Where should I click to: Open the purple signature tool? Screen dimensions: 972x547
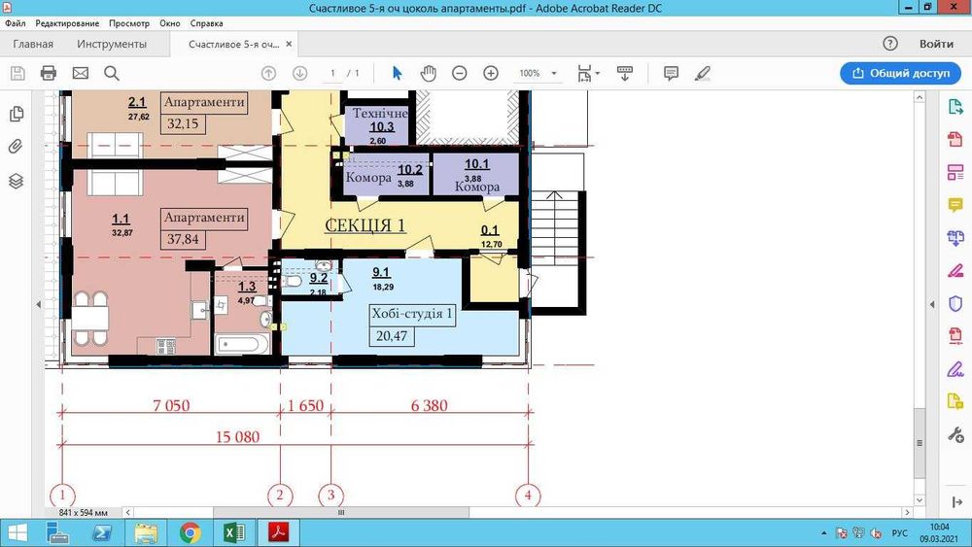point(955,369)
